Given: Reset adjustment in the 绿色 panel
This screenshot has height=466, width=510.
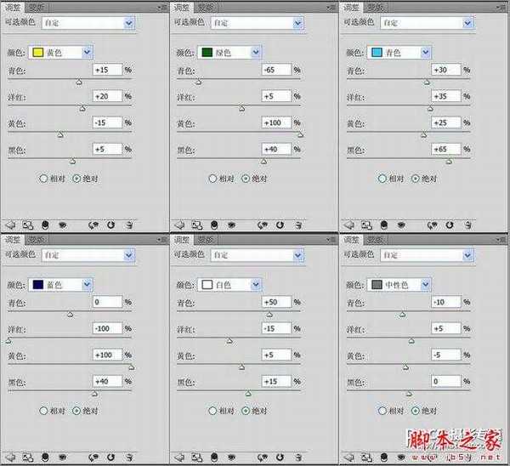Looking at the screenshot, I should coord(280,224).
